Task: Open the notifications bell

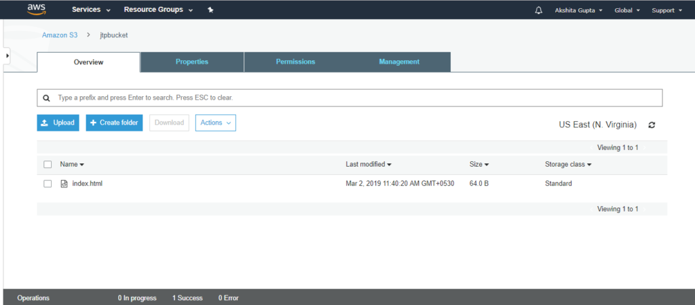Action: tap(538, 10)
